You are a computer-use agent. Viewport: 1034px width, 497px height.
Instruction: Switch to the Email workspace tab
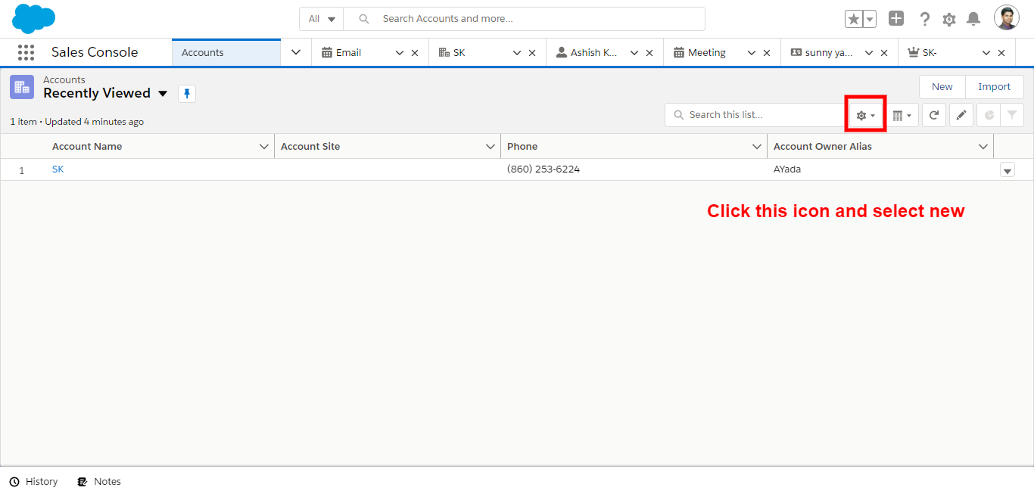(349, 52)
